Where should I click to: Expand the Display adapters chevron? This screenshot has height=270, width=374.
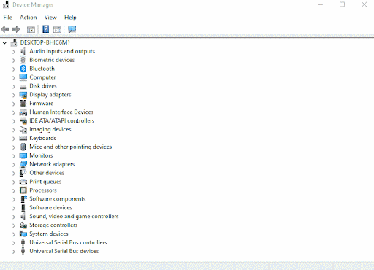click(14, 95)
